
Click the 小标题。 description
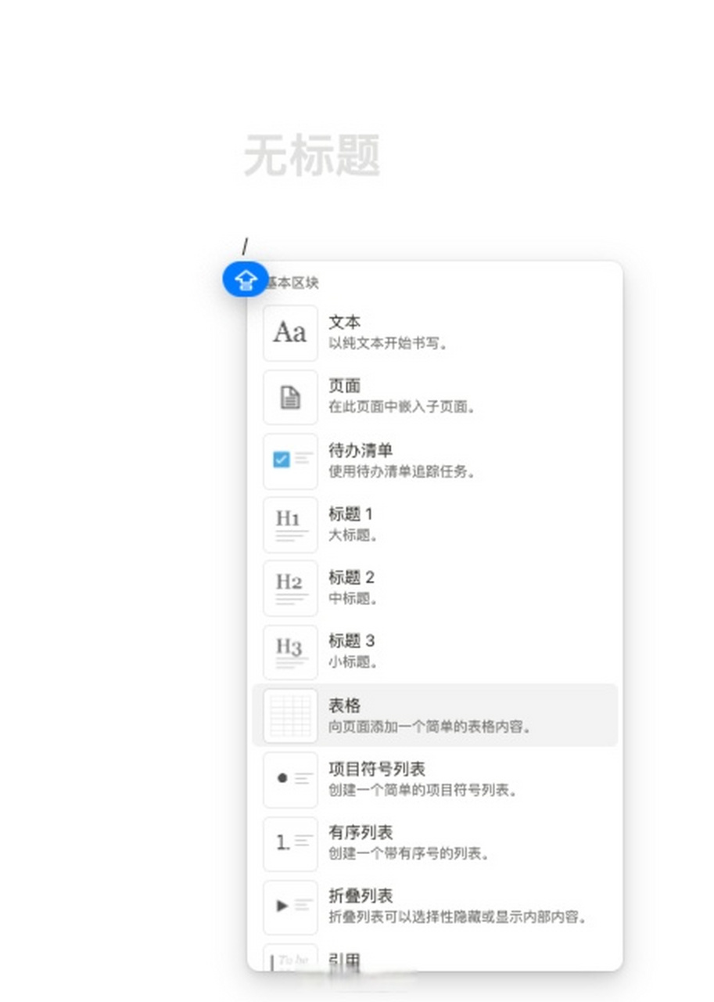pos(353,662)
